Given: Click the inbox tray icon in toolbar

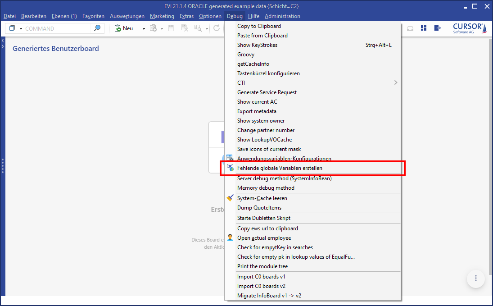Looking at the screenshot, I should [410, 28].
